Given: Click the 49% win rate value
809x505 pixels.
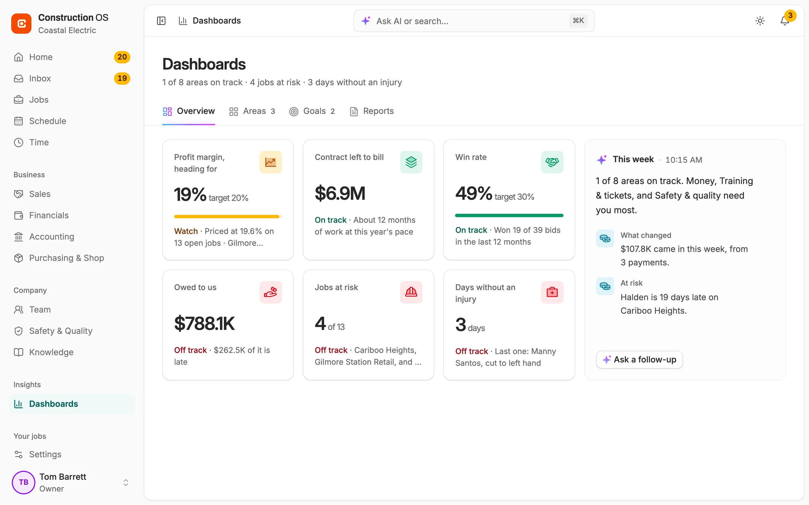Looking at the screenshot, I should coord(474,193).
